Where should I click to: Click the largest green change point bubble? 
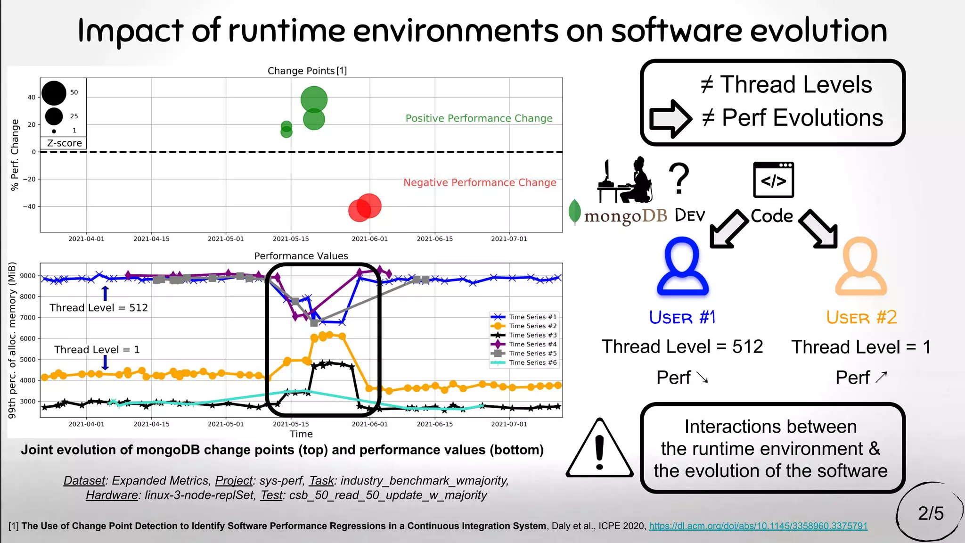(x=314, y=99)
